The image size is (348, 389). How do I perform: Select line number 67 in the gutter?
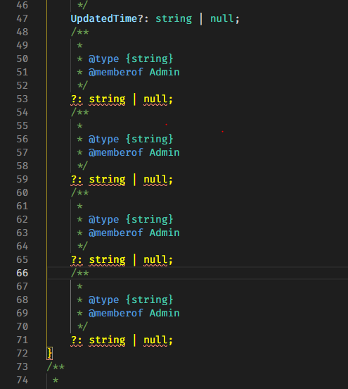[x=22, y=287]
